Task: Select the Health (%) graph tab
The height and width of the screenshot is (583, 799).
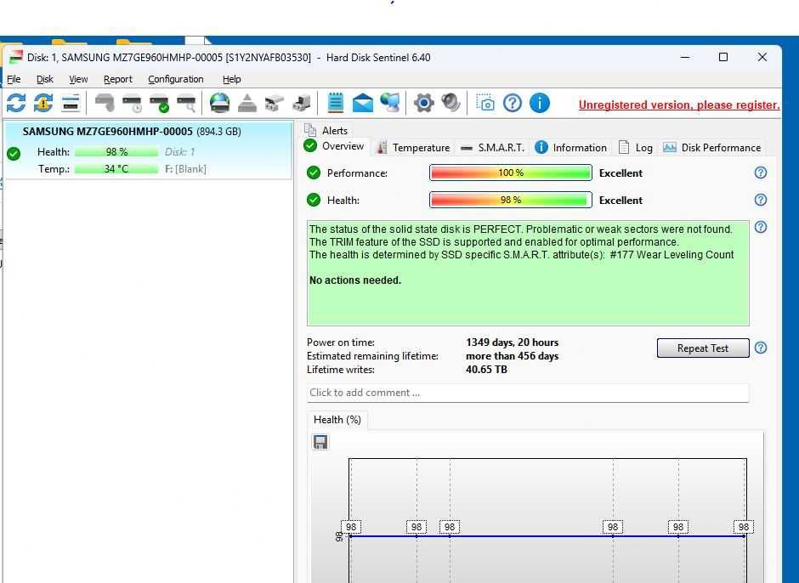Action: point(337,420)
